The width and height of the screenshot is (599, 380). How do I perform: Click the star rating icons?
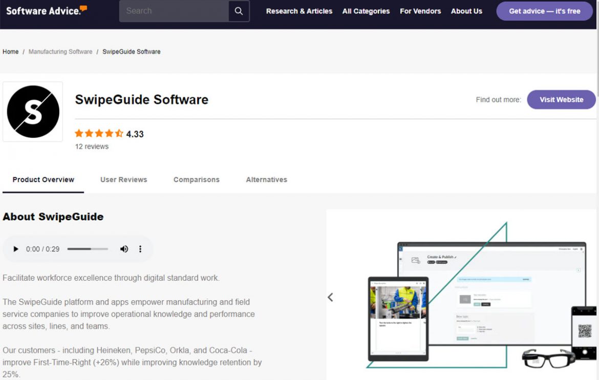pos(99,134)
